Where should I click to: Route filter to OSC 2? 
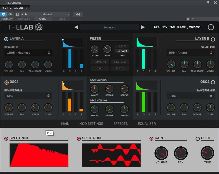[120, 68]
